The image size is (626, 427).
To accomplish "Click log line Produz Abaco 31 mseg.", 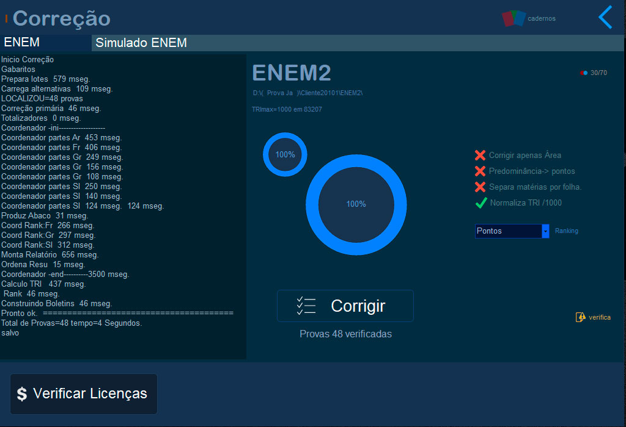I will click(45, 215).
